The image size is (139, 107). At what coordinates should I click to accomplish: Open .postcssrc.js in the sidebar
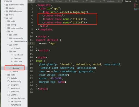(15, 88)
